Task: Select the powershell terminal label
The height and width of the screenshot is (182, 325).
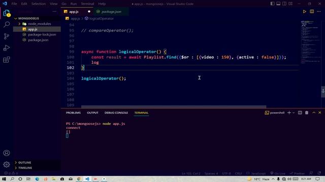Action: (x=275, y=113)
